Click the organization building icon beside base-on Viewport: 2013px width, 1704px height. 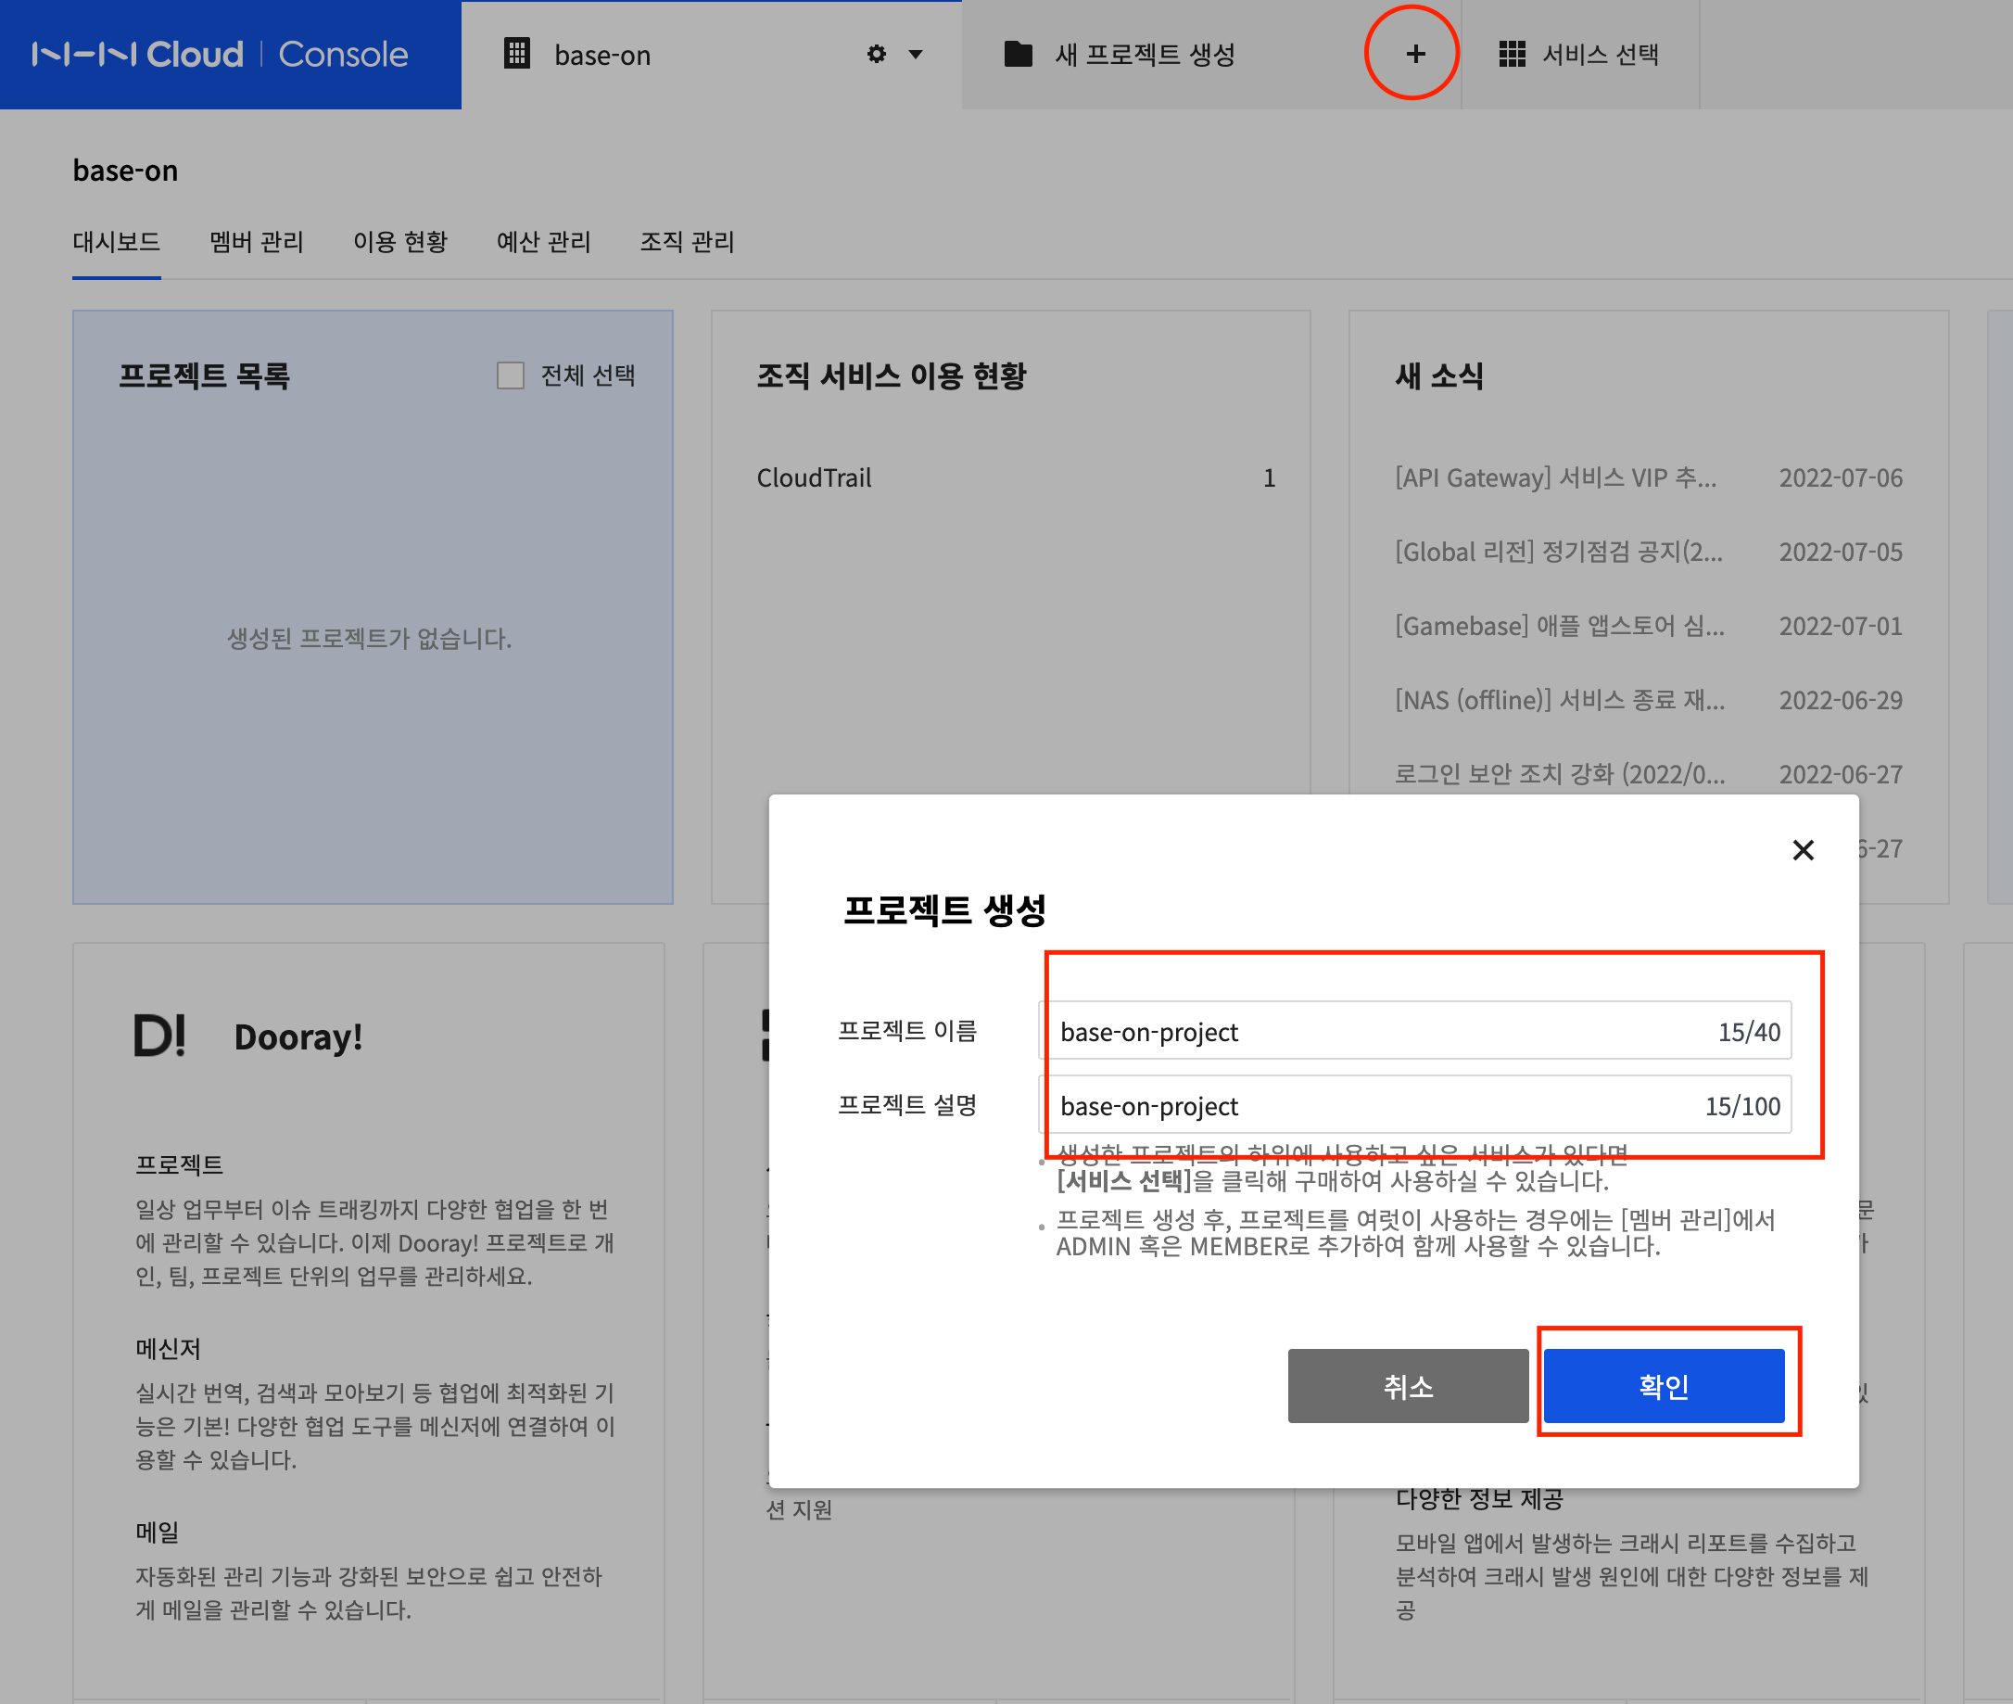[x=517, y=54]
